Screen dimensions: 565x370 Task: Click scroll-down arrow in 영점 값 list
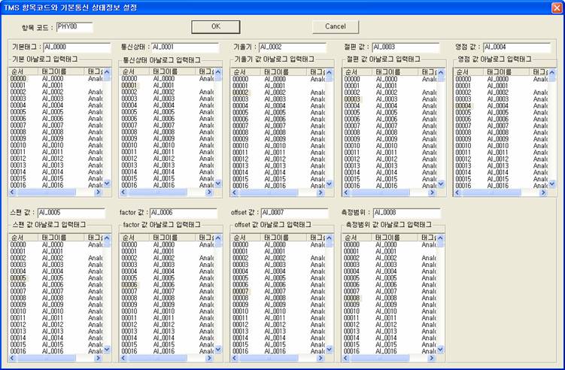(552, 184)
